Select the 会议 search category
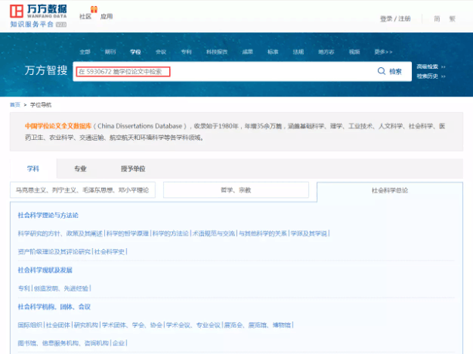Screen dimensions: 473x354 click(x=161, y=52)
